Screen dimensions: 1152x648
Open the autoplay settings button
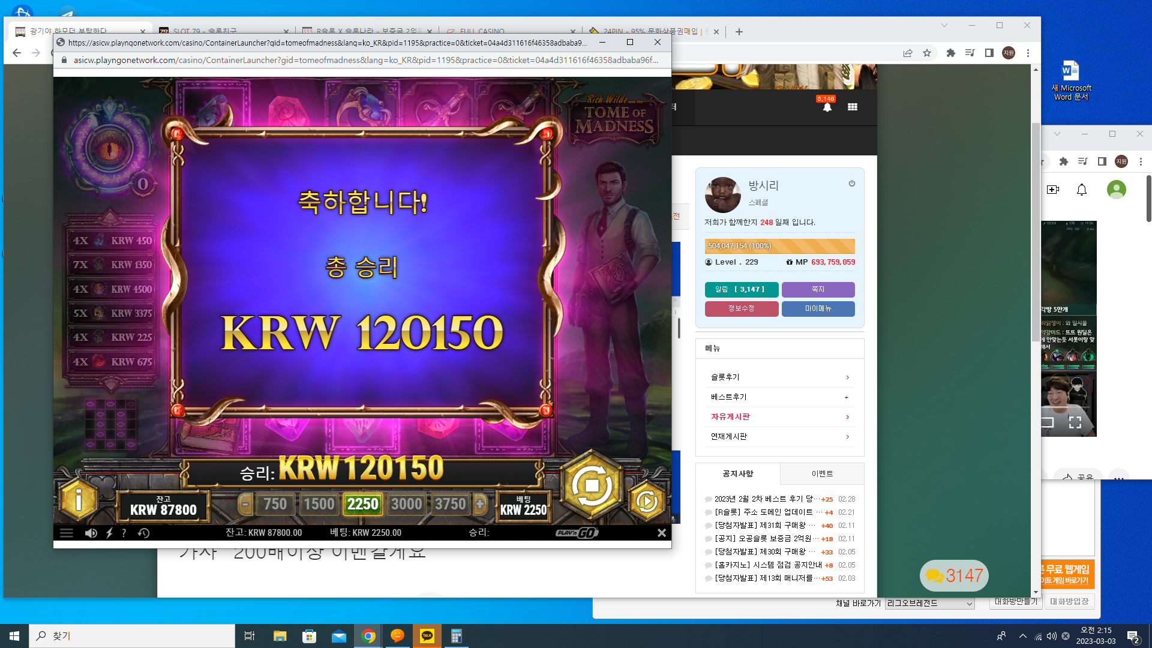click(646, 501)
